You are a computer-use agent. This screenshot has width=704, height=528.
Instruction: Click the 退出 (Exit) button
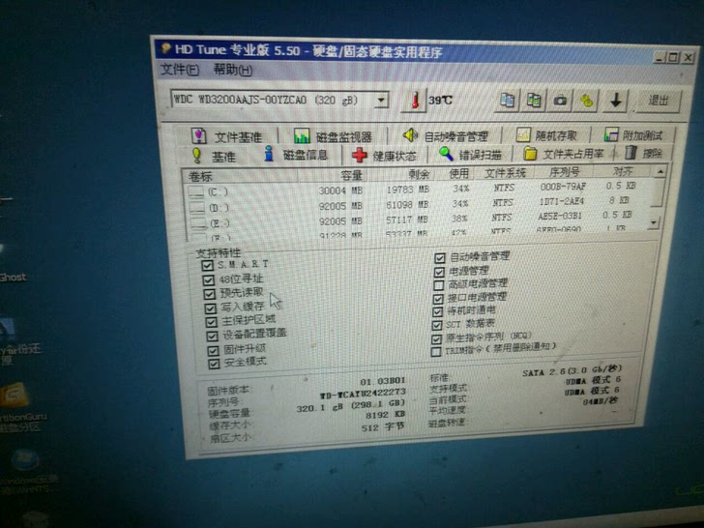(659, 101)
